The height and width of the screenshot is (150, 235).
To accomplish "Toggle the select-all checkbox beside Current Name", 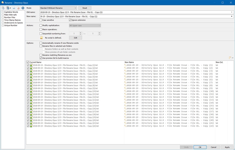I will click(28, 62).
